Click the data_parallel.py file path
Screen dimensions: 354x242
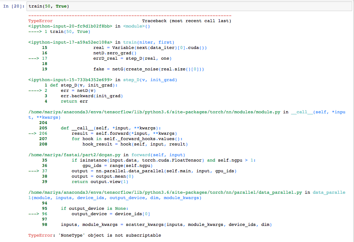[165, 192]
